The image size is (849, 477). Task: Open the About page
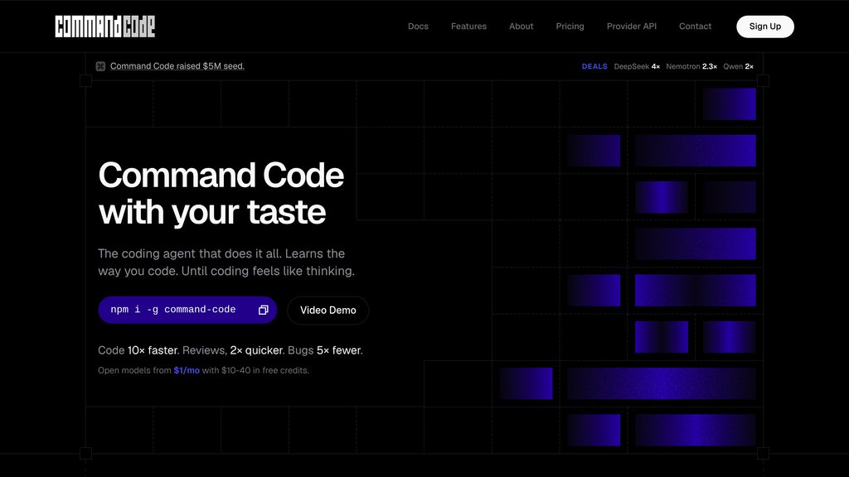[521, 26]
